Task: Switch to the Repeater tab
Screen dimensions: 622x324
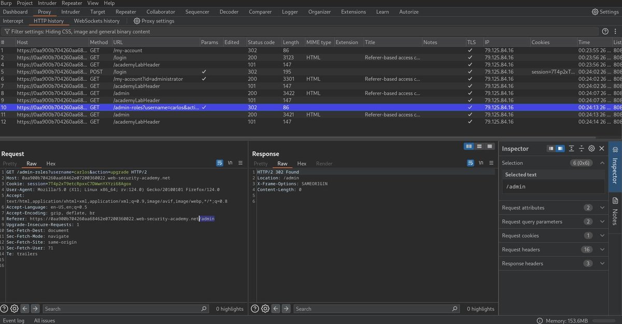Action: [126, 11]
